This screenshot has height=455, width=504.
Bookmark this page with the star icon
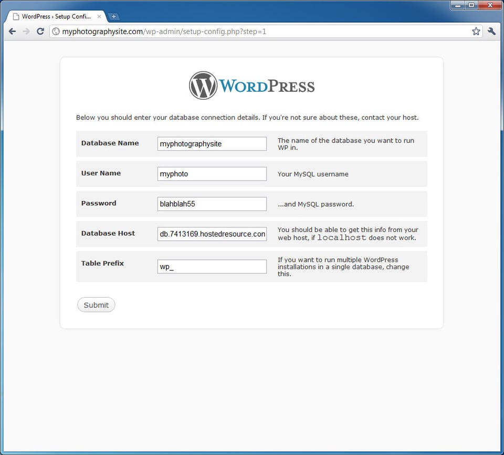[476, 31]
